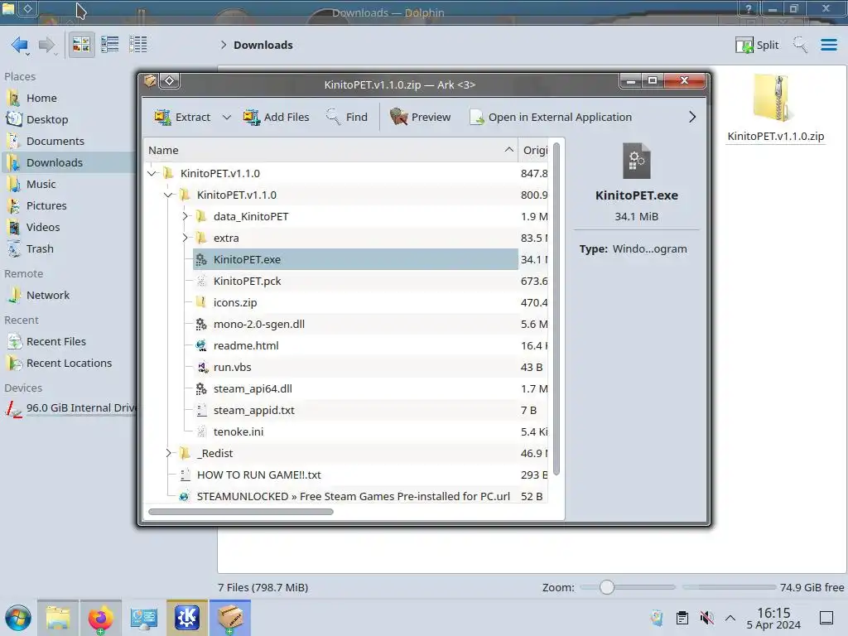Select the icons.zip archive icon
Viewport: 848px width, 636px height.
coord(201,302)
